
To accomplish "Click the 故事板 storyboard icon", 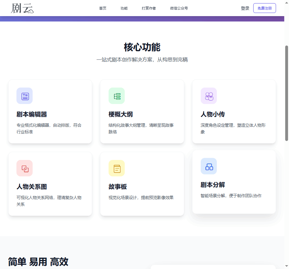I will pyautogui.click(x=116, y=168).
